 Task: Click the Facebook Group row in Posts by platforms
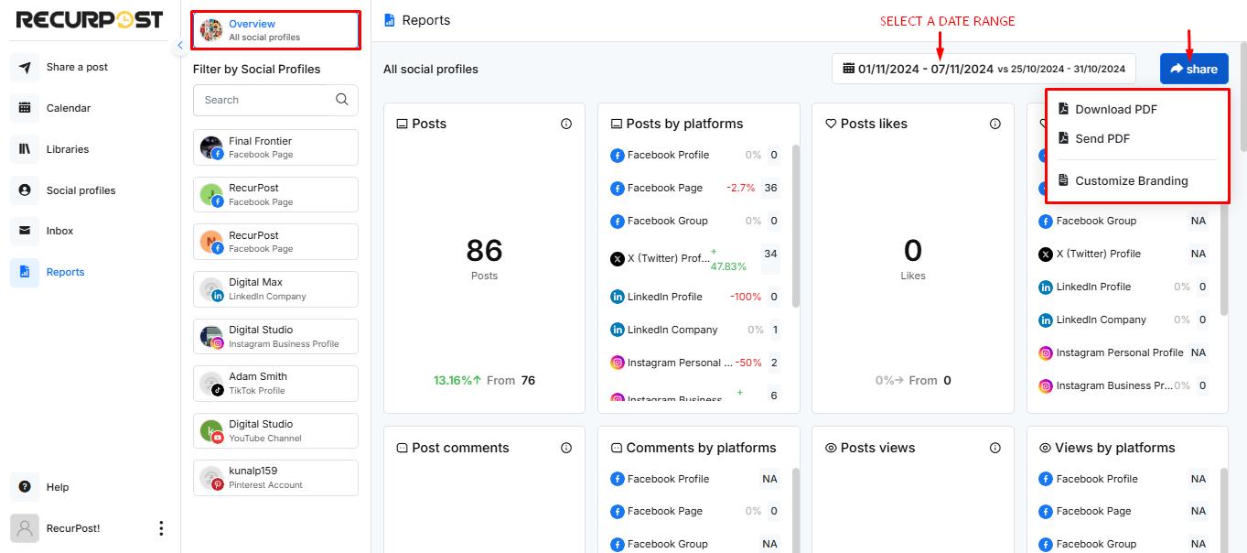coord(695,221)
